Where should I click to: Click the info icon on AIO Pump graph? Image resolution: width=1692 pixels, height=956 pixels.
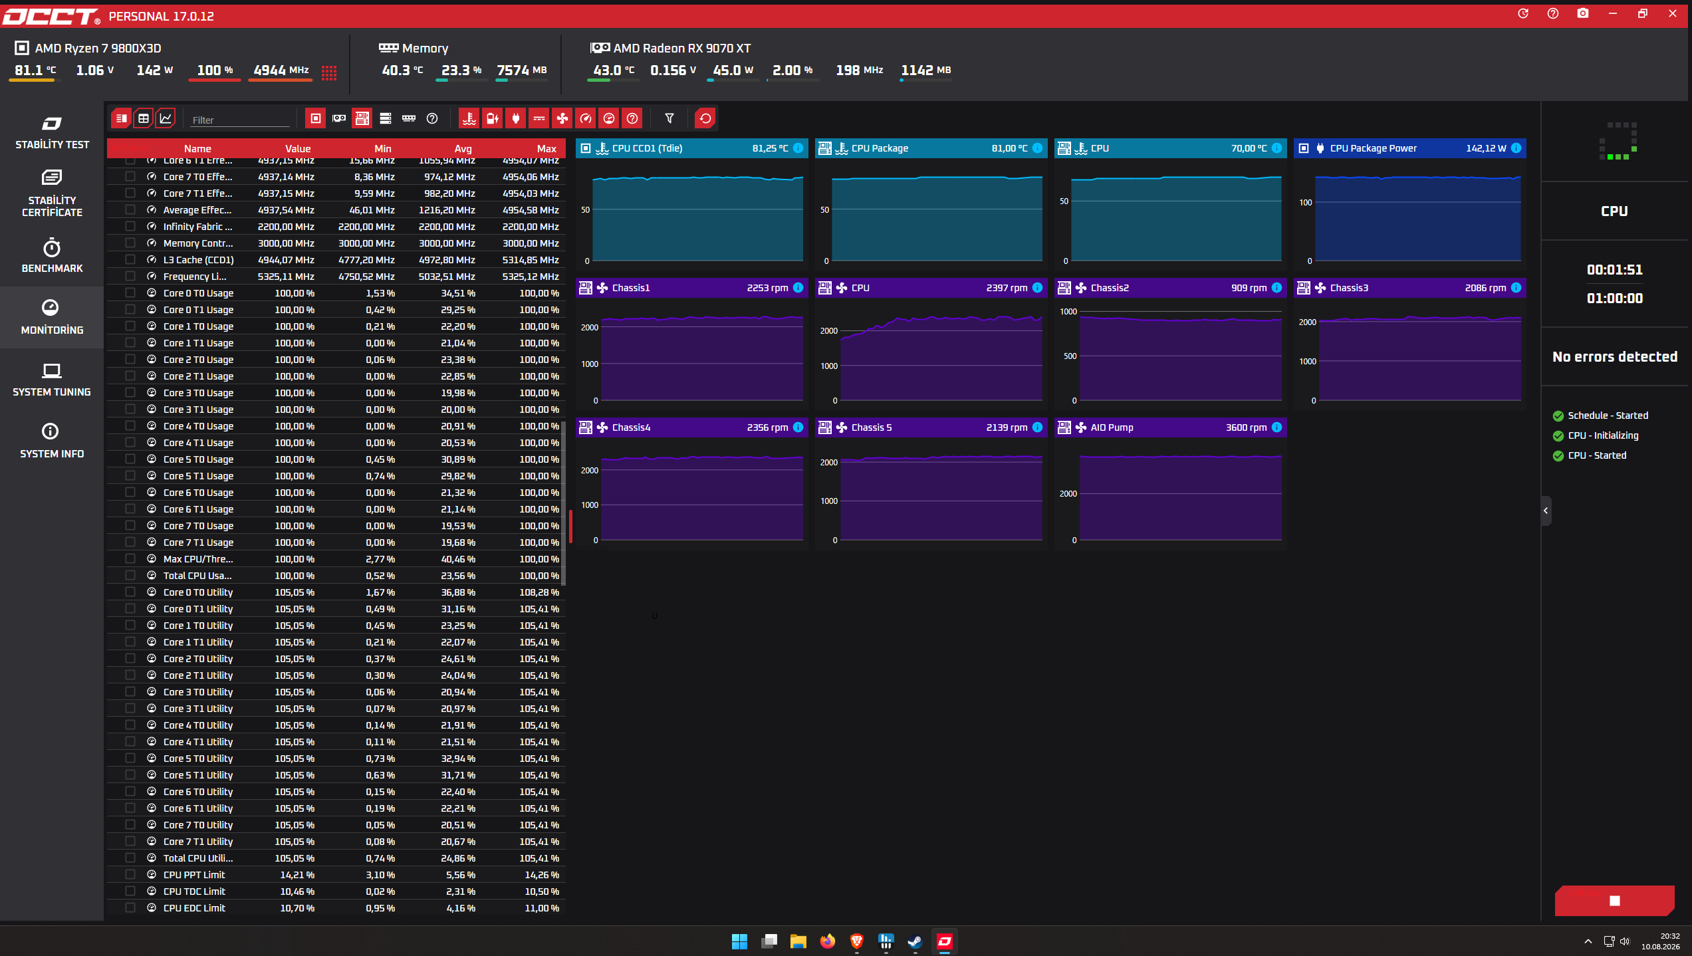click(x=1277, y=427)
